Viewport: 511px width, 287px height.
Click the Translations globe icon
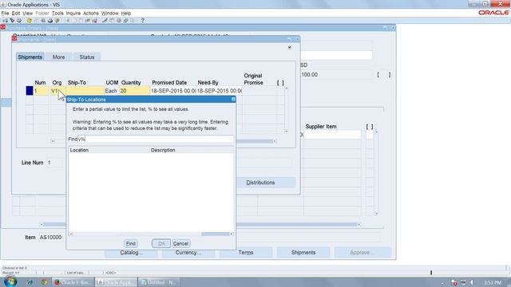[x=119, y=21]
